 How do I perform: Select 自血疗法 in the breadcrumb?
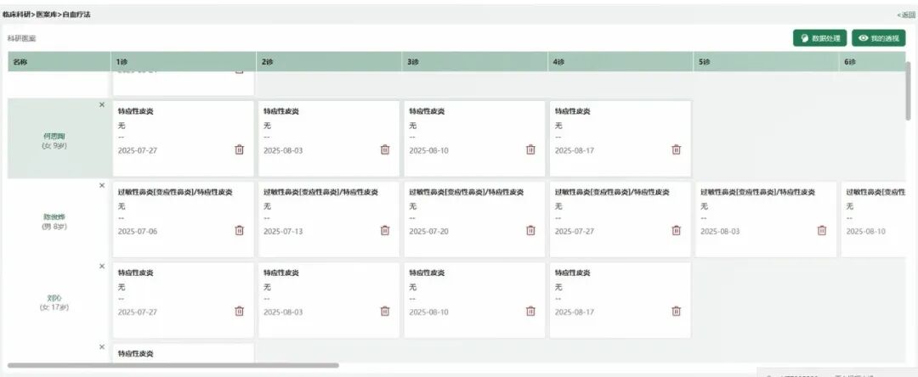(76, 14)
